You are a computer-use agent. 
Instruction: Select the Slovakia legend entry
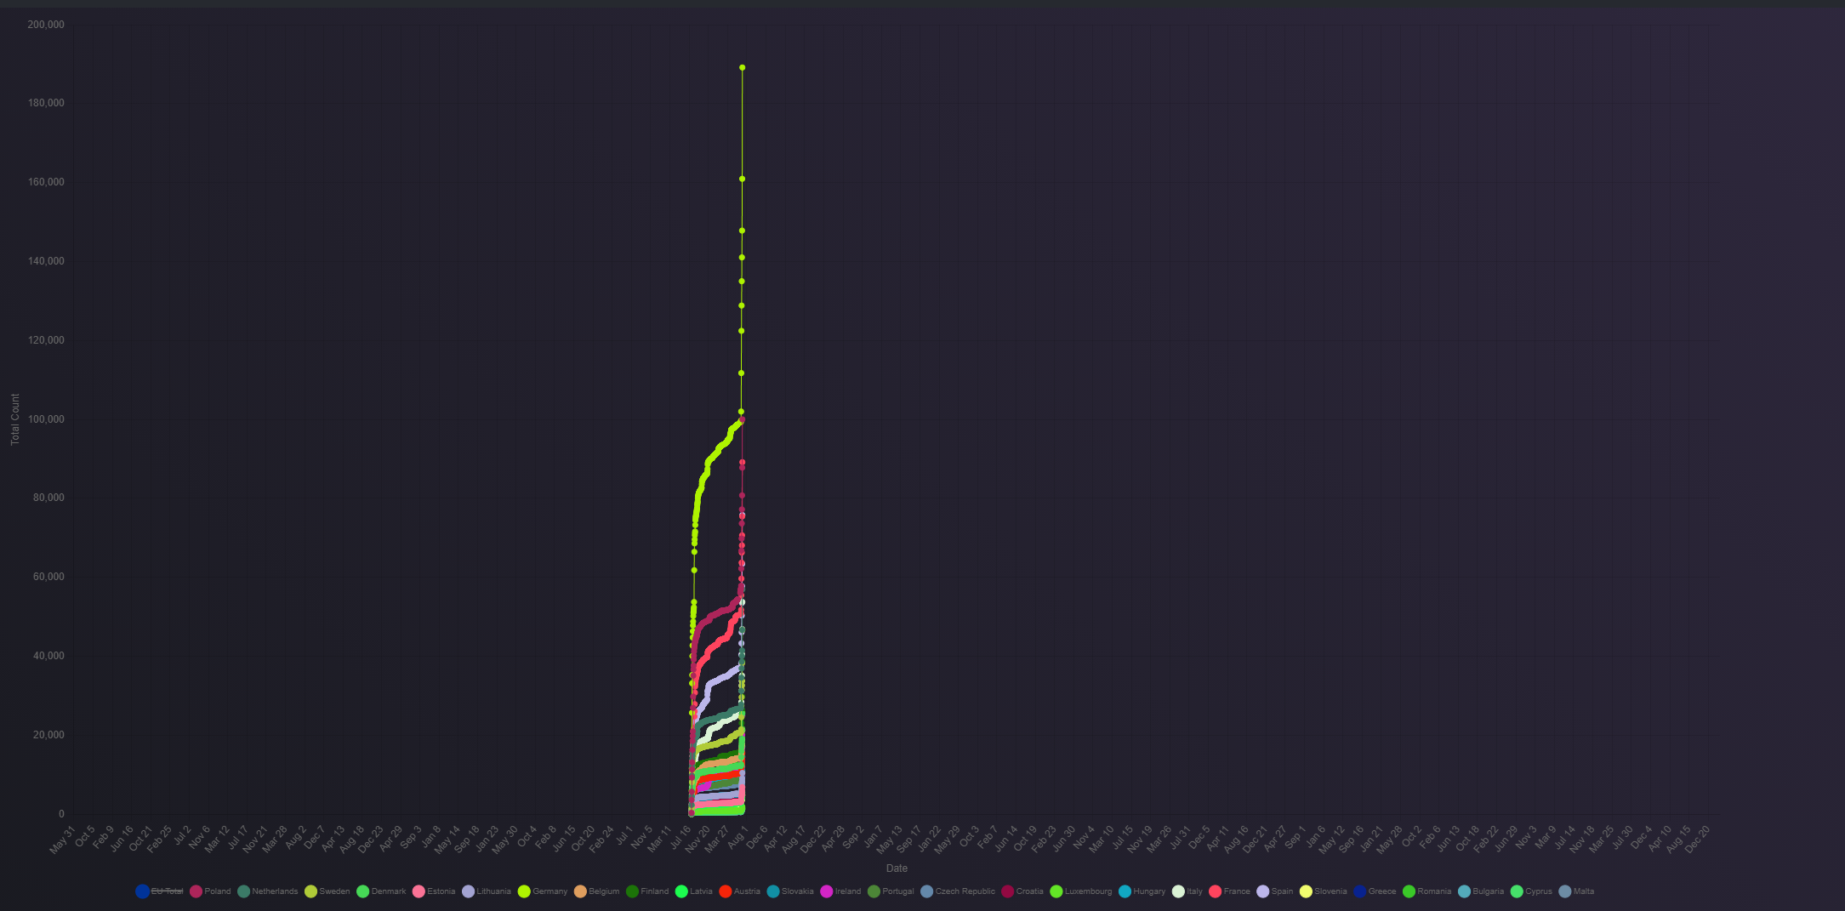[790, 891]
